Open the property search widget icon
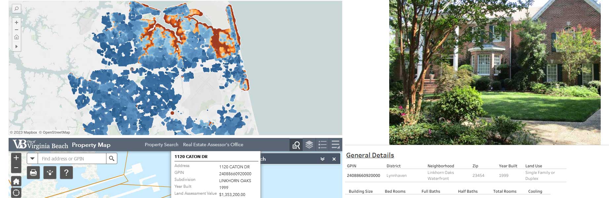The image size is (609, 198). pos(296,145)
